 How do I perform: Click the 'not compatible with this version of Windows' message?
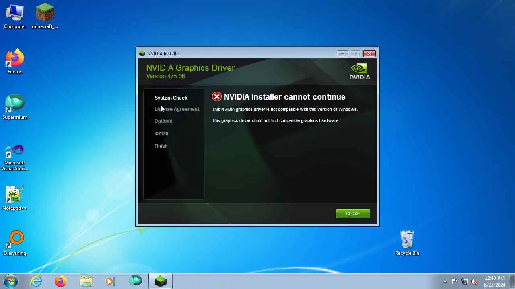[285, 109]
